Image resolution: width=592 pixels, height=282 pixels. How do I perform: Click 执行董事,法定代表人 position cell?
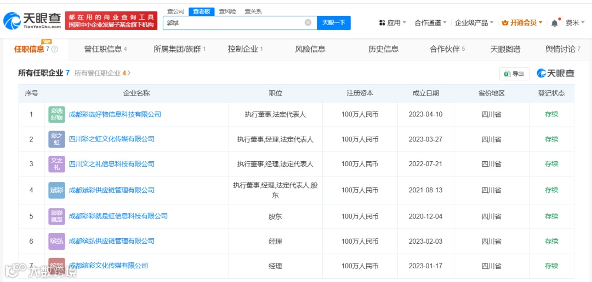[x=275, y=114]
